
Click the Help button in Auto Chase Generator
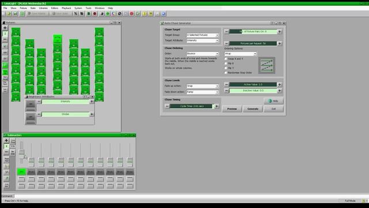[273, 101]
